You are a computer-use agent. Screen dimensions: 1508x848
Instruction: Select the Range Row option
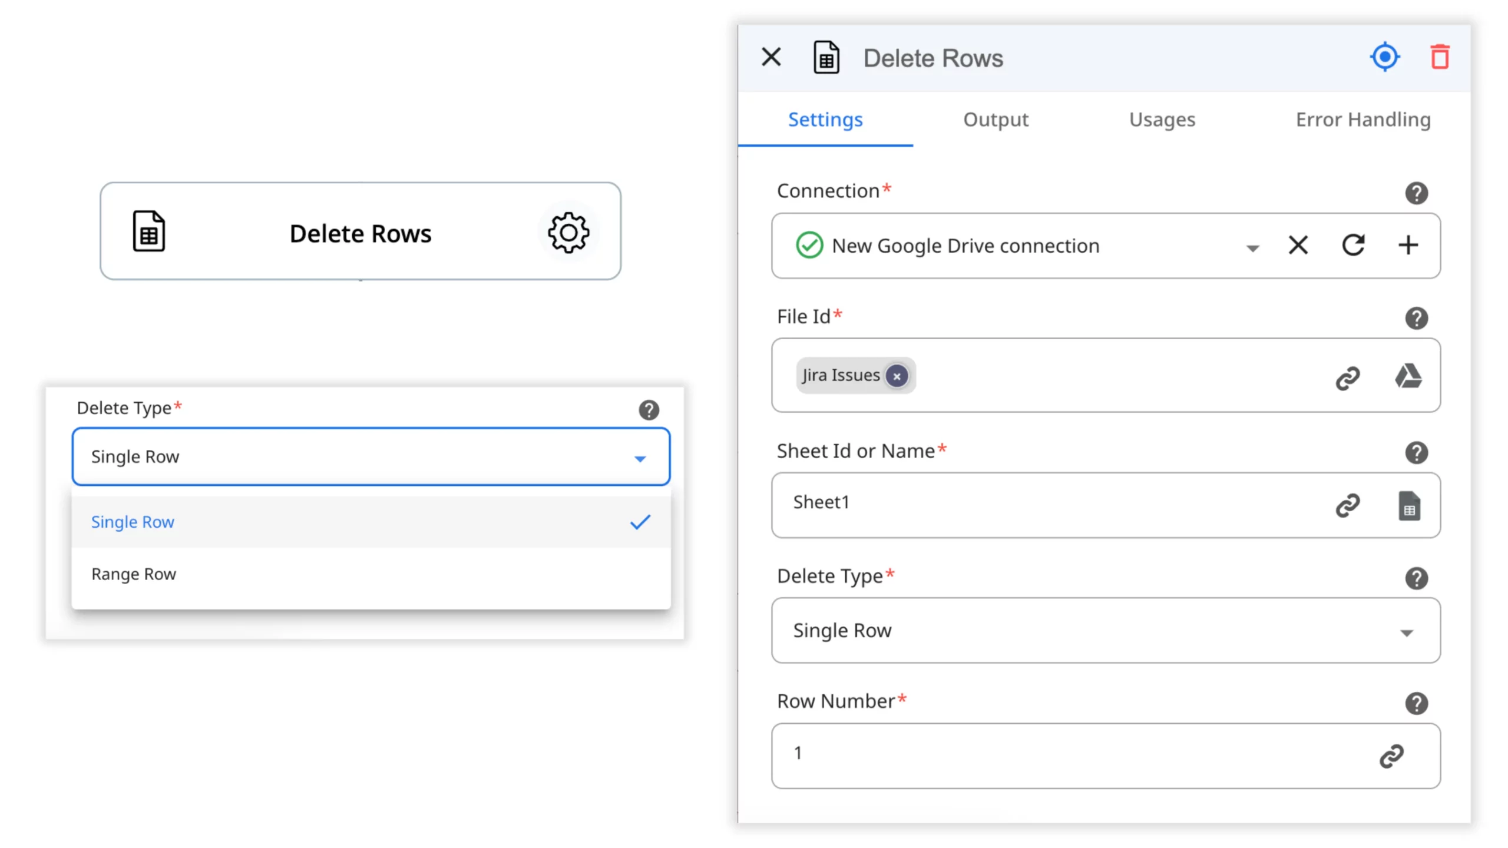(134, 574)
